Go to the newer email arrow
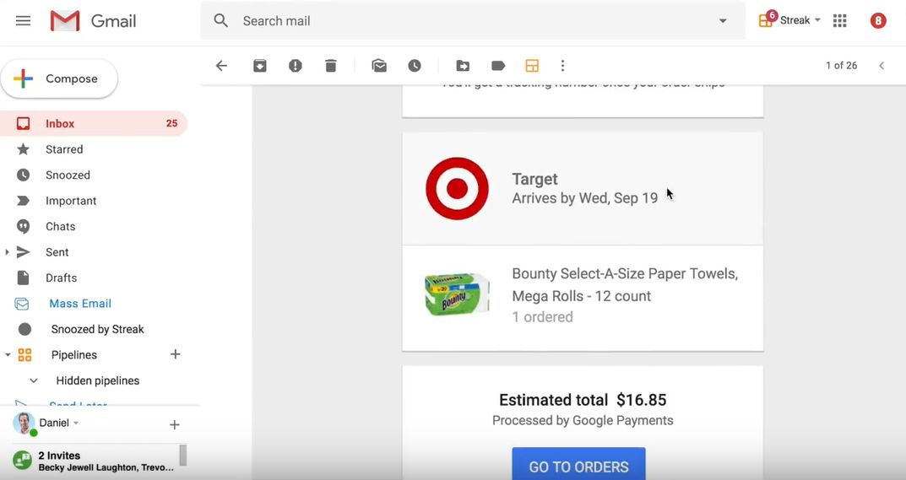The width and height of the screenshot is (906, 480). (x=882, y=65)
